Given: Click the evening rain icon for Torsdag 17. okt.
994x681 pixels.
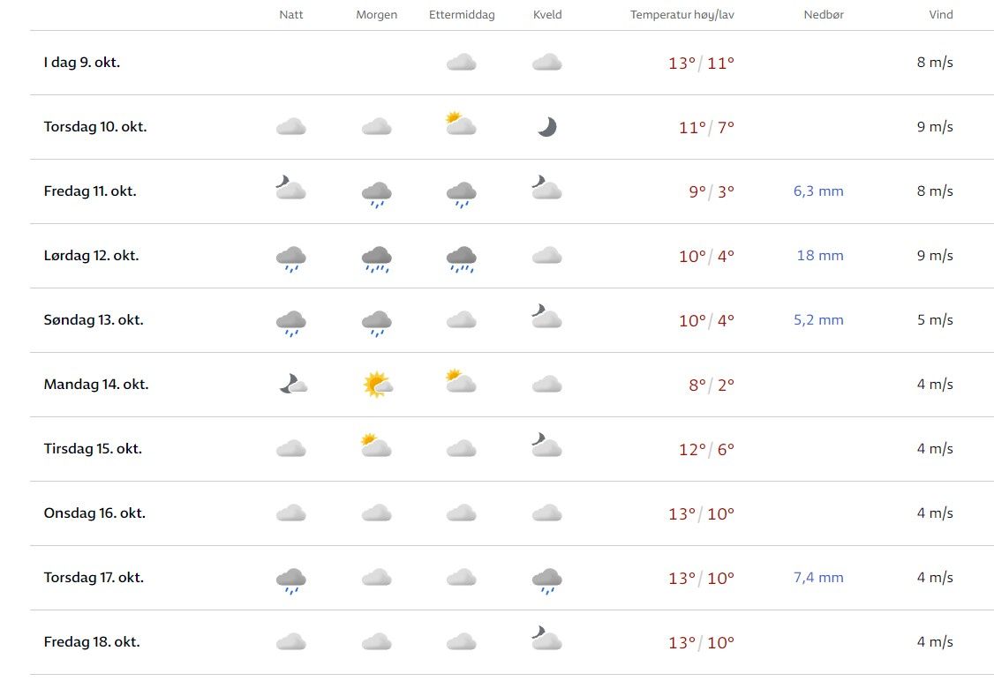Looking at the screenshot, I should click(x=547, y=580).
